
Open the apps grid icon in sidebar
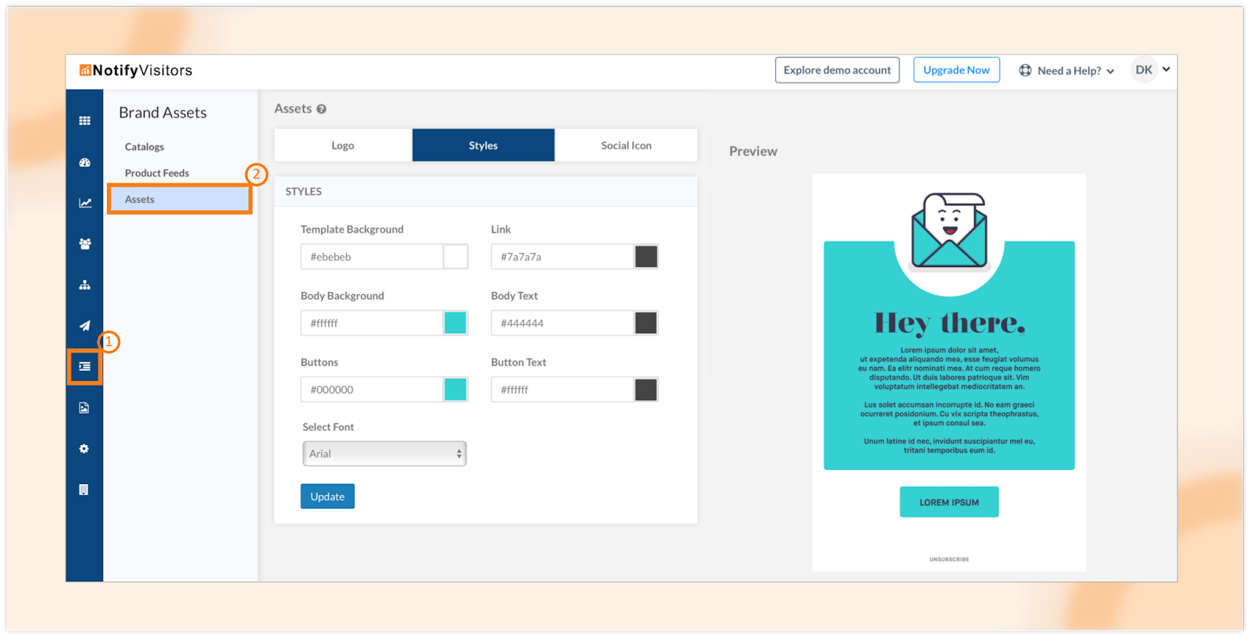point(84,120)
